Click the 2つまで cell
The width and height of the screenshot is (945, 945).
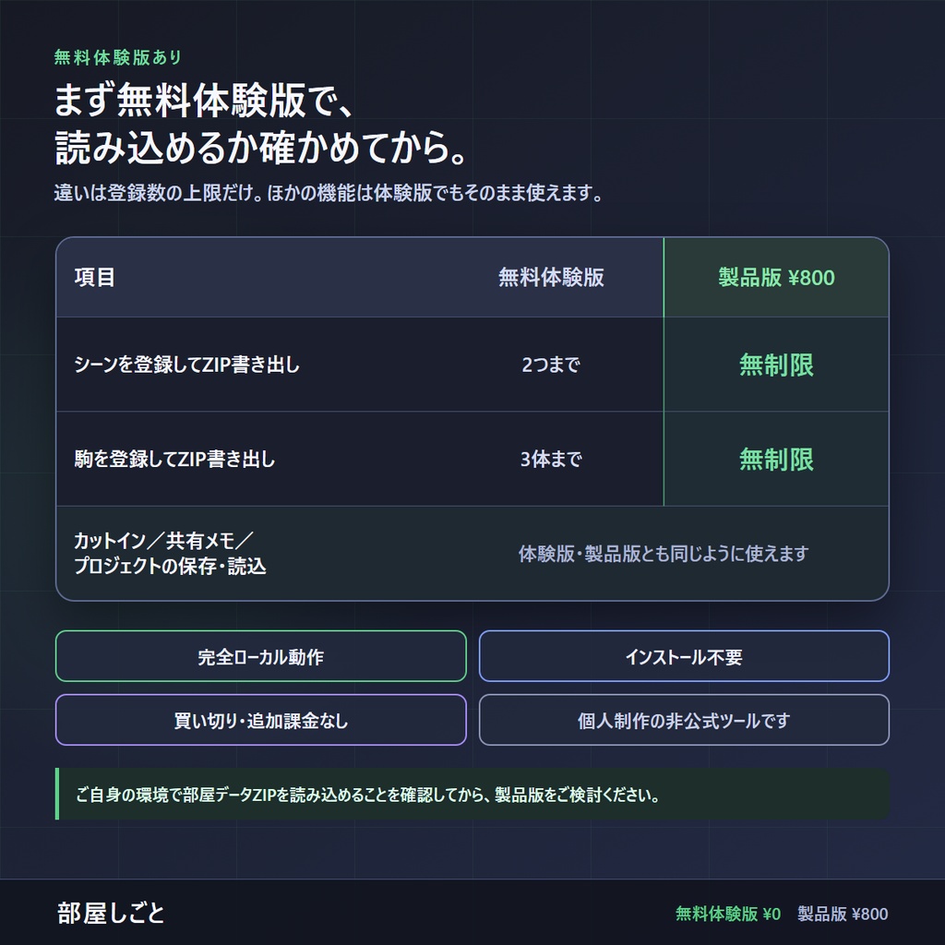pyautogui.click(x=551, y=365)
